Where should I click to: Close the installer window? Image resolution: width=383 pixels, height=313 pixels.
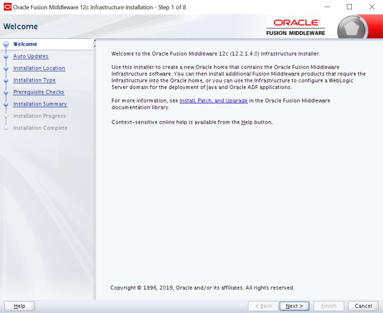click(x=372, y=7)
